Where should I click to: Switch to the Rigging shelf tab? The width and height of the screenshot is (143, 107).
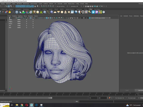pyautogui.click(x=11, y=9)
